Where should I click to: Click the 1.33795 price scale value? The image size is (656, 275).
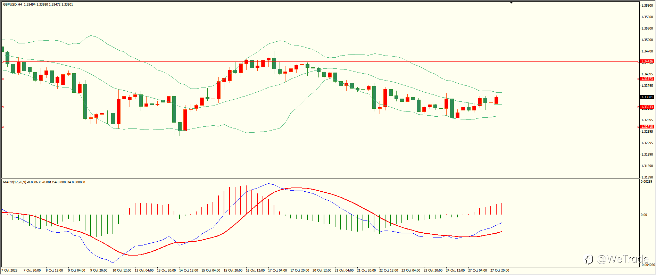[647, 86]
